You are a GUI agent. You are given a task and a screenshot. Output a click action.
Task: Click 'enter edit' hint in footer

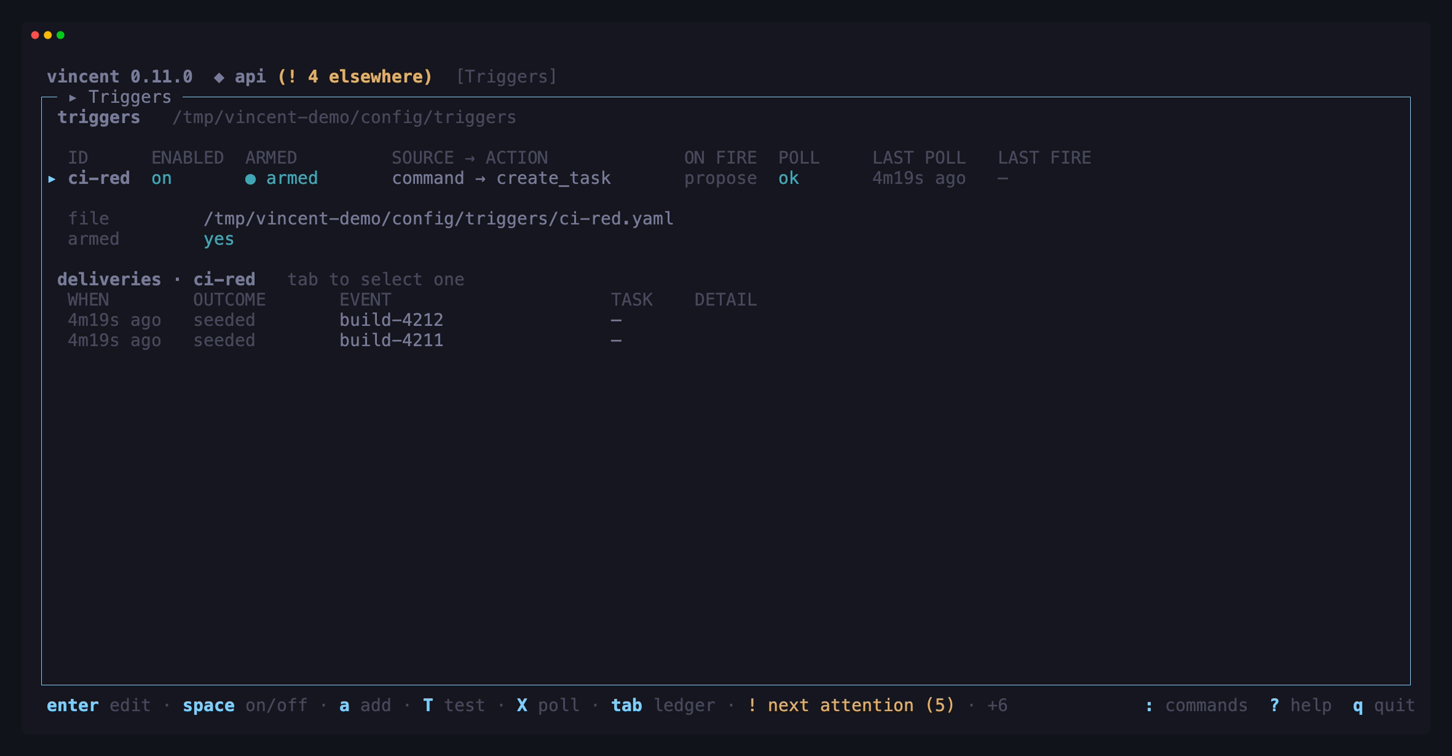(x=99, y=705)
